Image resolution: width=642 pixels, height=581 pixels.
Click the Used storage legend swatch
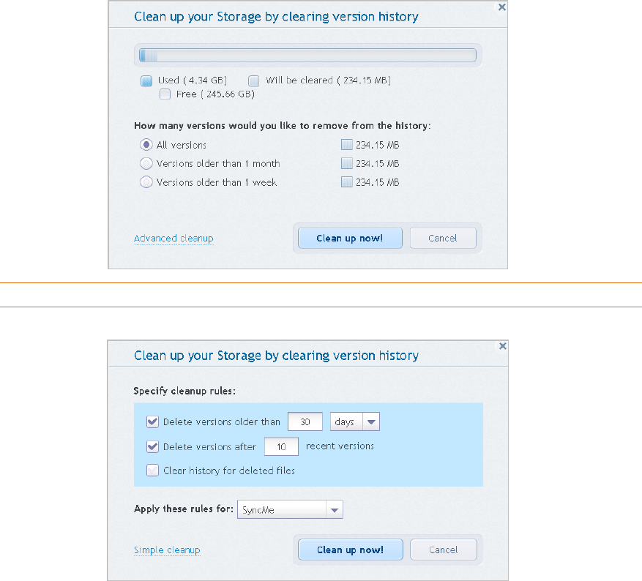pyautogui.click(x=146, y=80)
